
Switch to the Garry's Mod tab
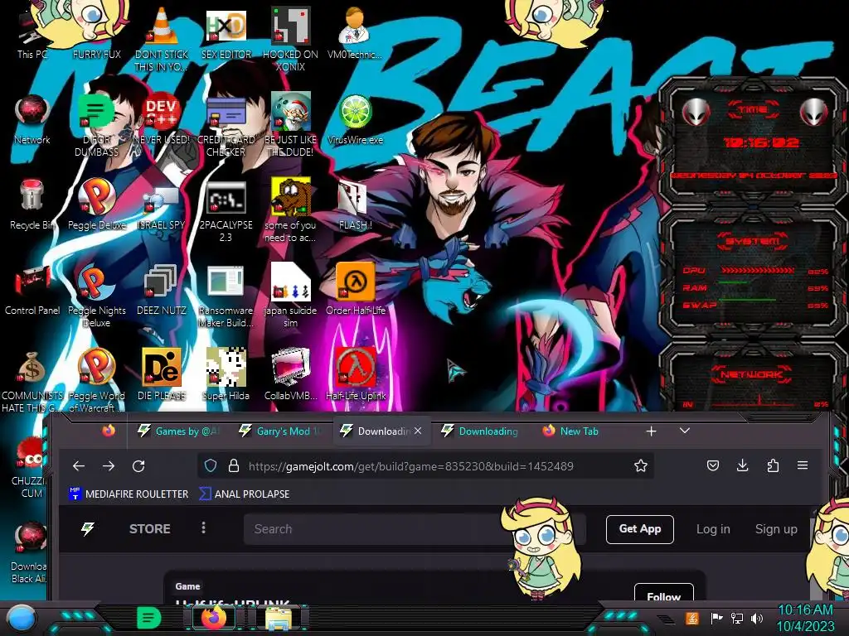280,431
